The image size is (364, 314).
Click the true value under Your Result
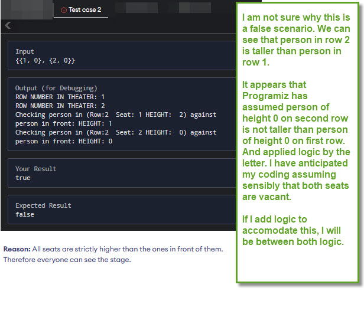tap(23, 177)
